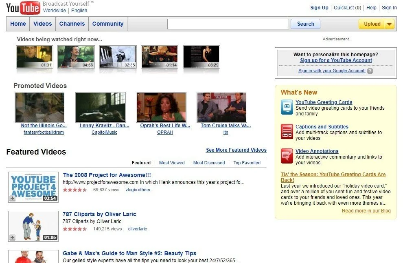Viewport: 403px width, 263px height.
Task: Visit CapitolMusic channel
Action: [x=104, y=132]
